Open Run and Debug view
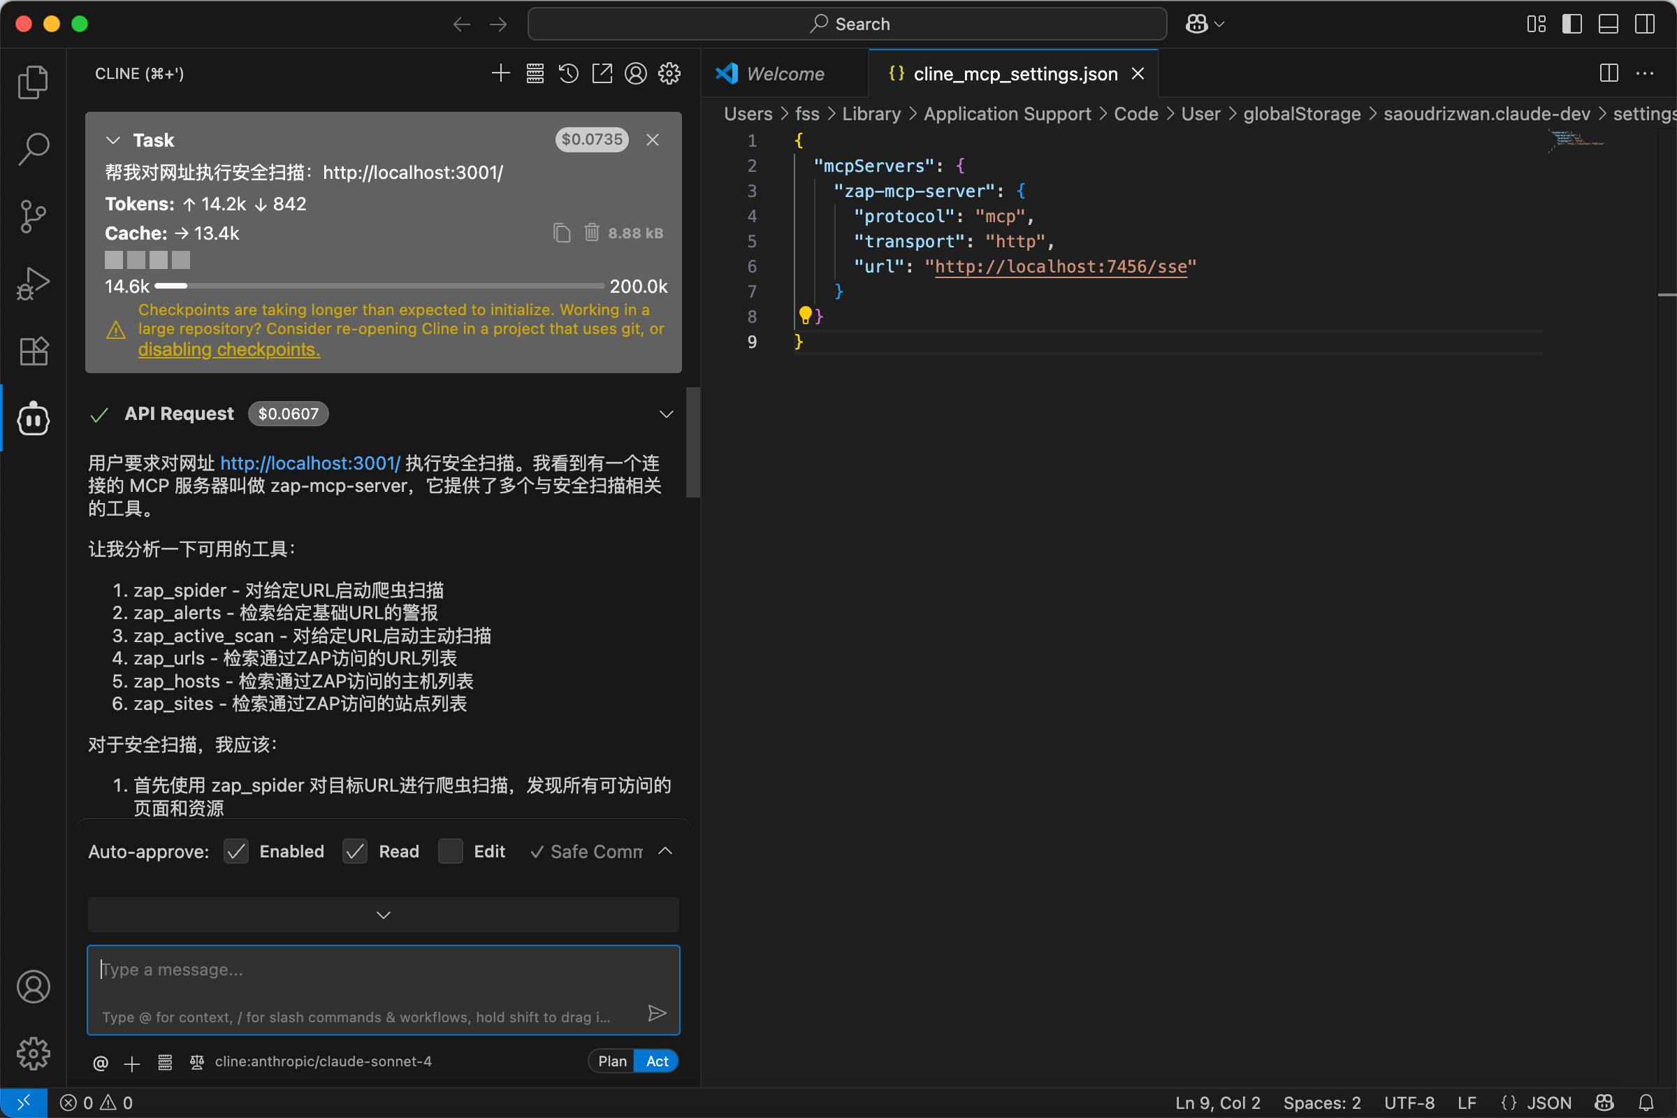This screenshot has width=1677, height=1118. [33, 283]
